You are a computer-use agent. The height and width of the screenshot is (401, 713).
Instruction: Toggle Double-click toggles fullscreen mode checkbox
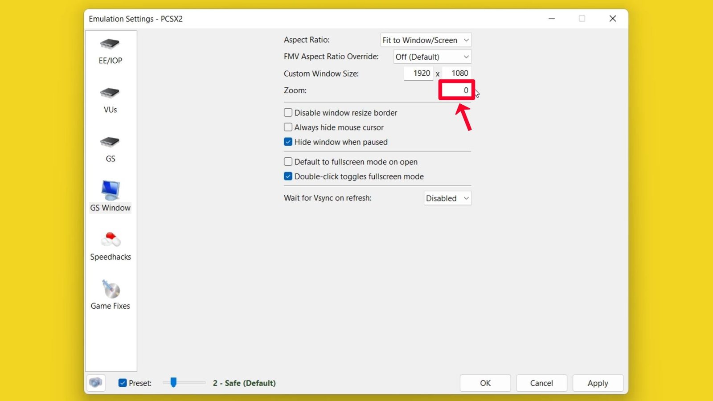point(288,176)
